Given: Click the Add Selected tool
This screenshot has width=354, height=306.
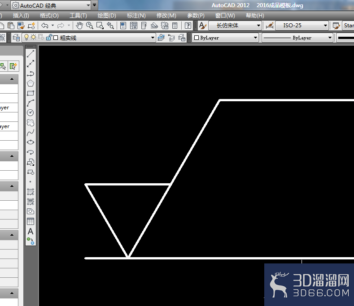Looking at the screenshot, I should click(31, 241).
